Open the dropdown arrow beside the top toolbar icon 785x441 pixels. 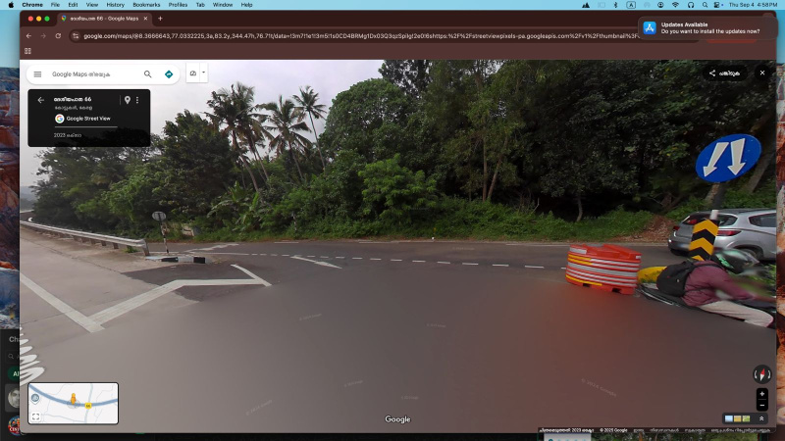click(x=203, y=73)
